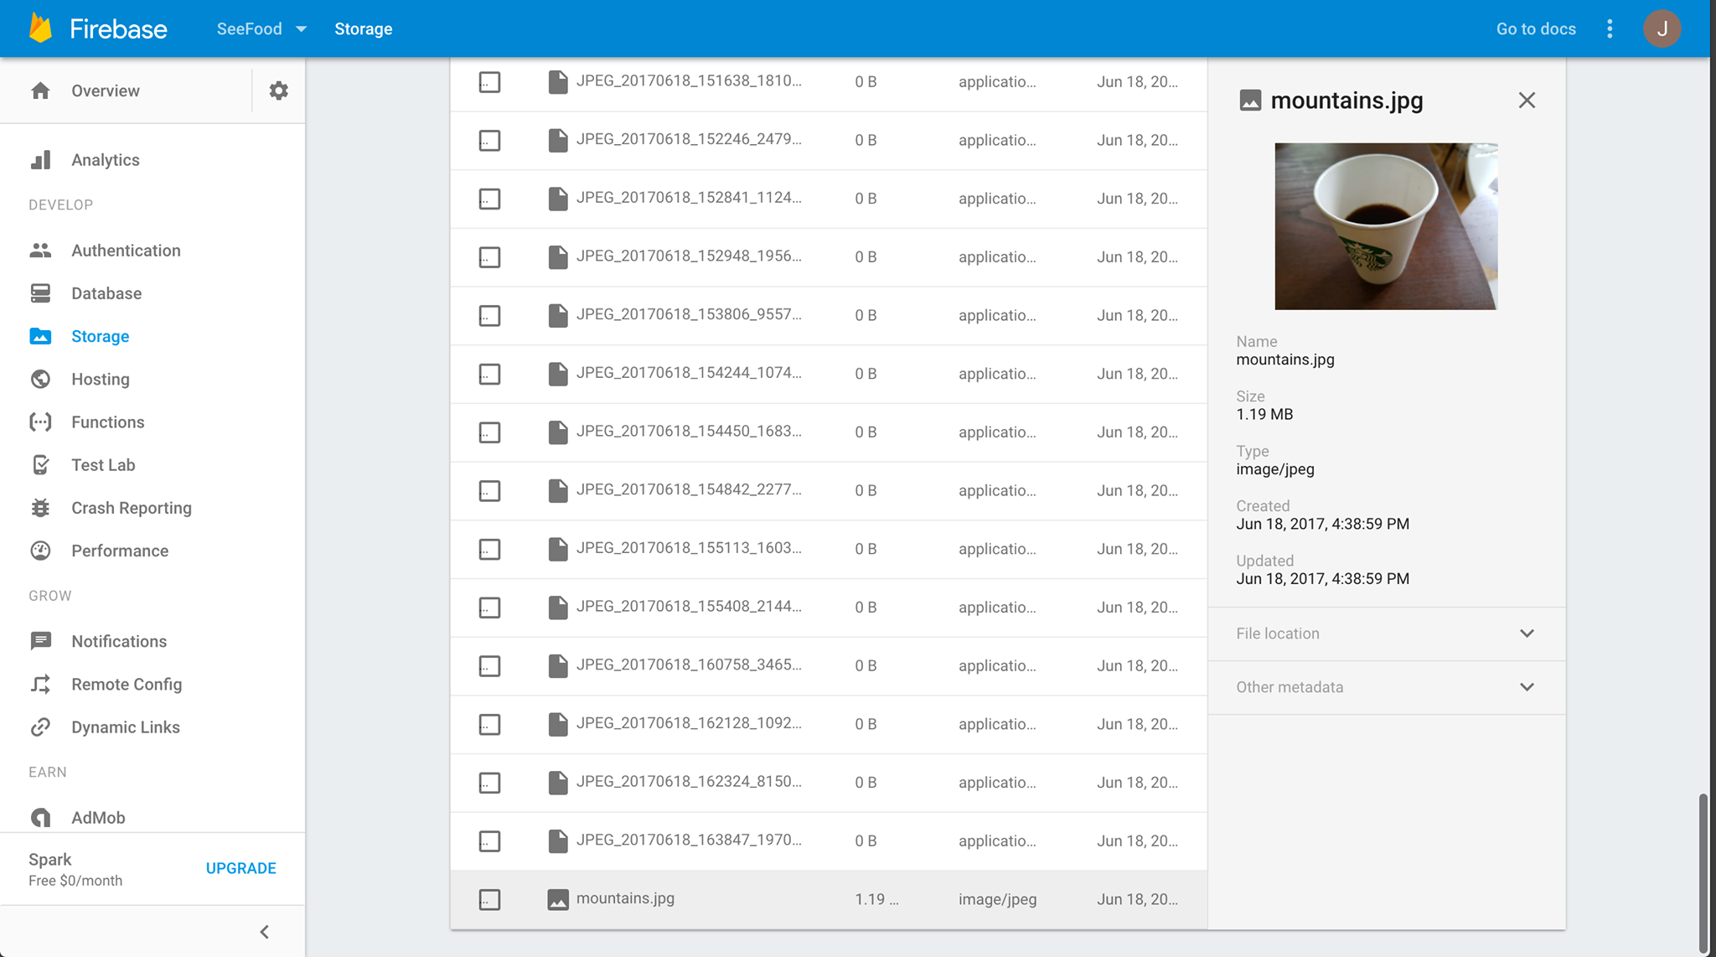This screenshot has width=1716, height=957.
Task: Open the three-dot overflow menu in header
Action: click(x=1610, y=29)
